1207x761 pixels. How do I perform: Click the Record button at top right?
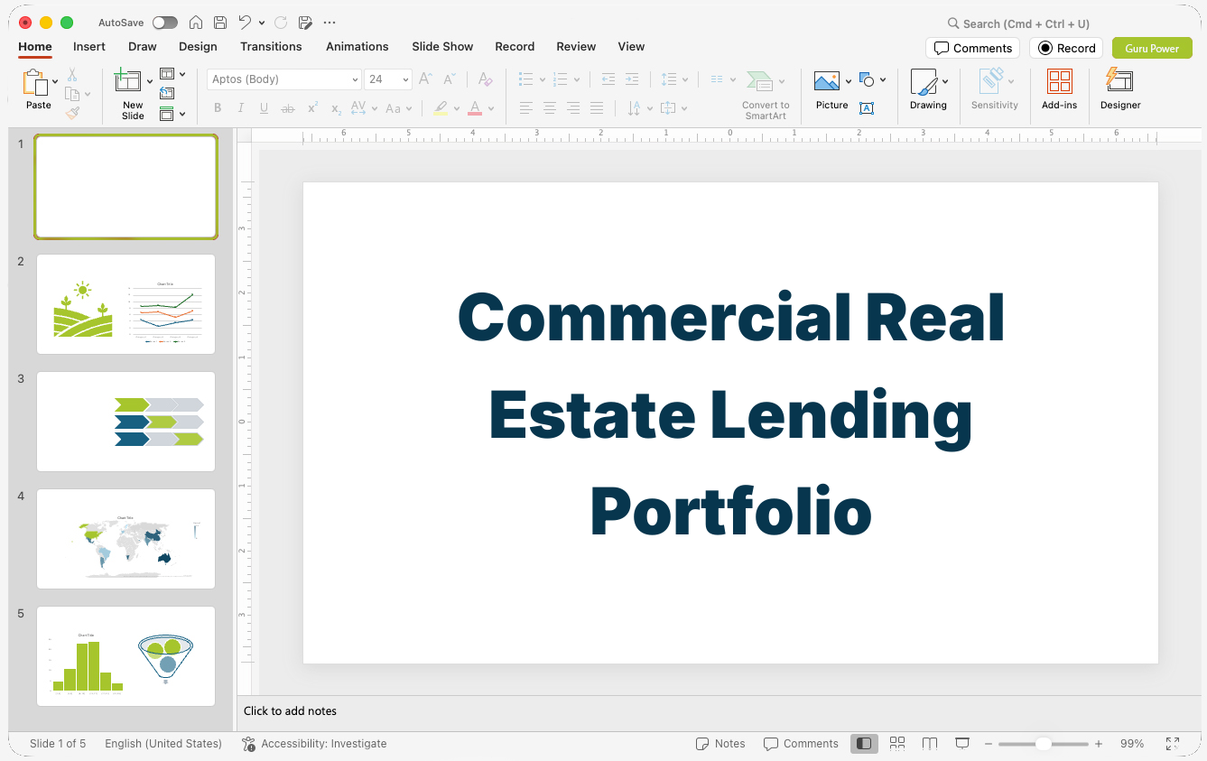coord(1066,48)
